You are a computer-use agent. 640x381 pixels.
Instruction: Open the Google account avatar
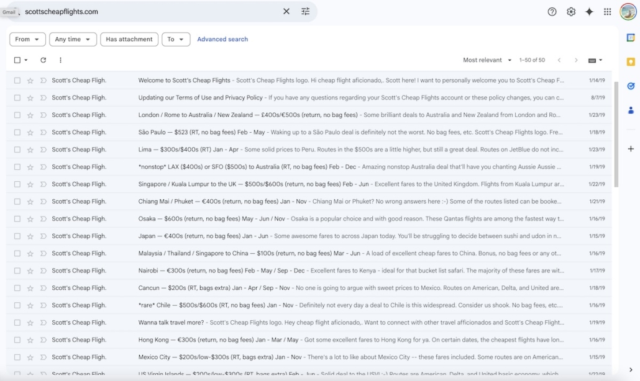[x=628, y=11]
